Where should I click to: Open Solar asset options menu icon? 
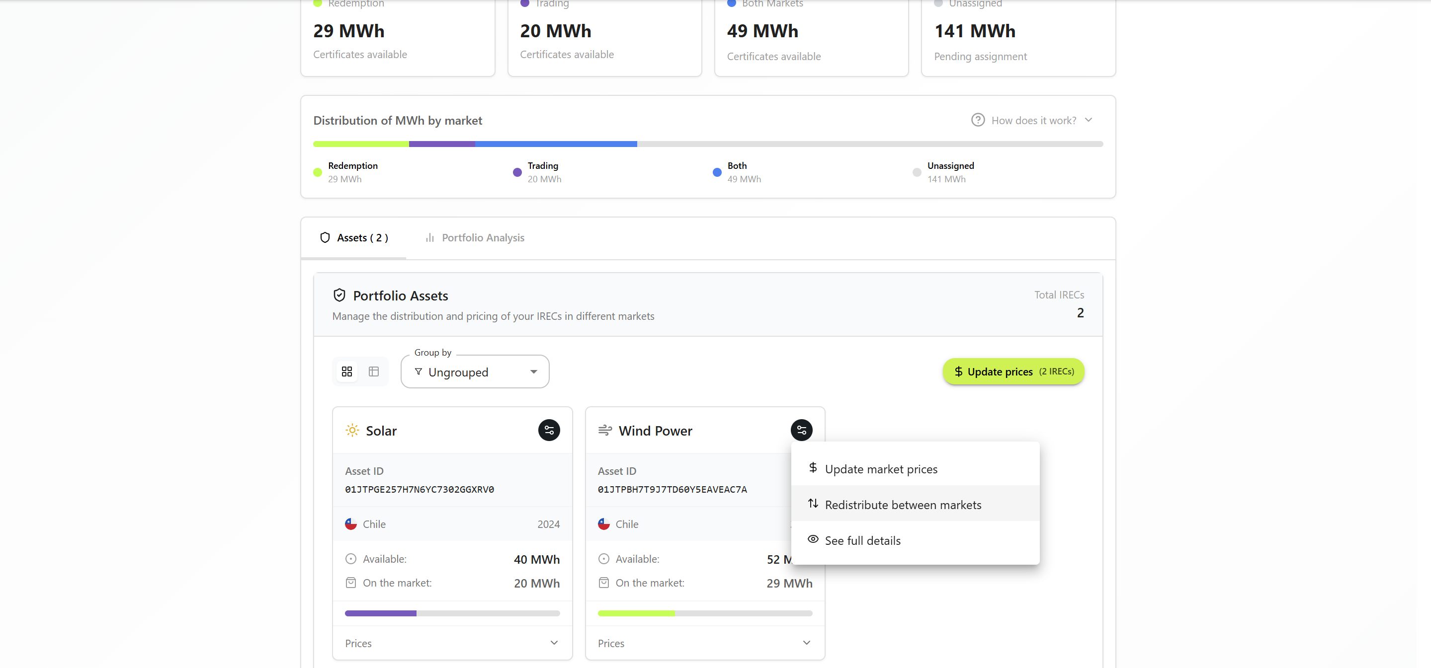click(549, 430)
